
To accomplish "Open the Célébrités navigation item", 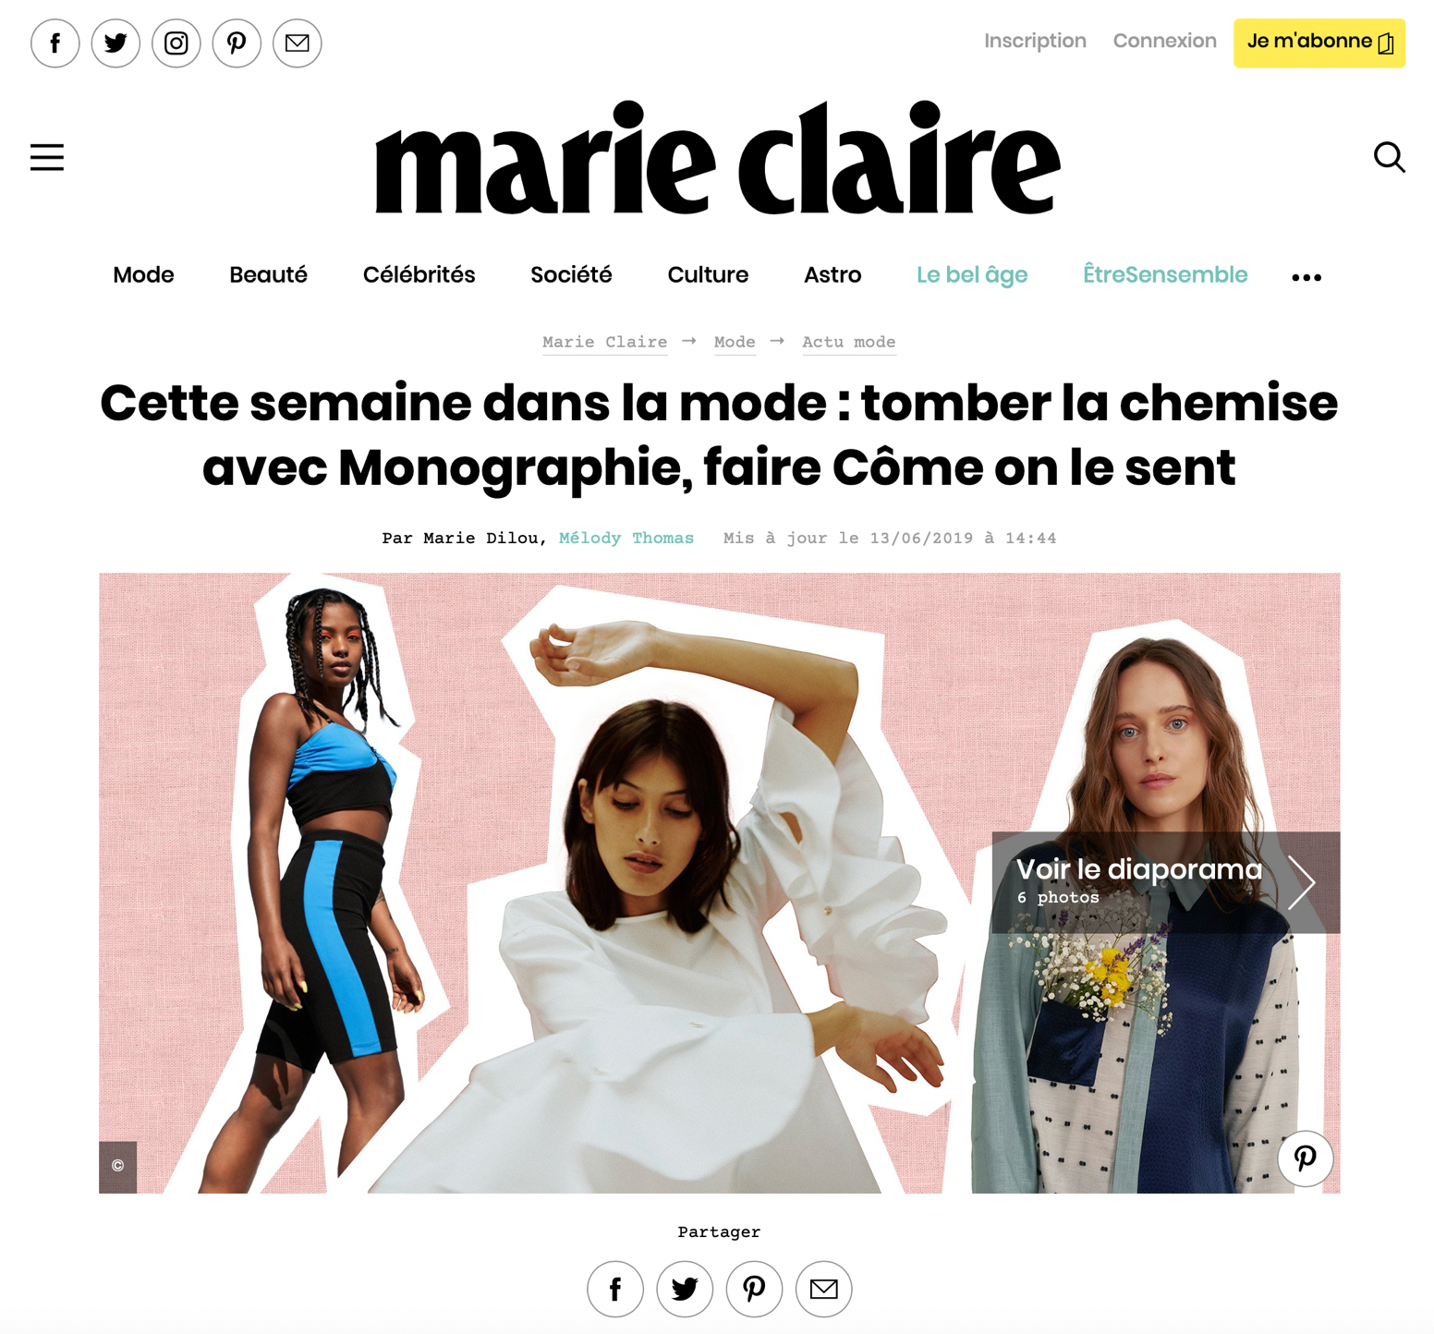I will point(419,275).
